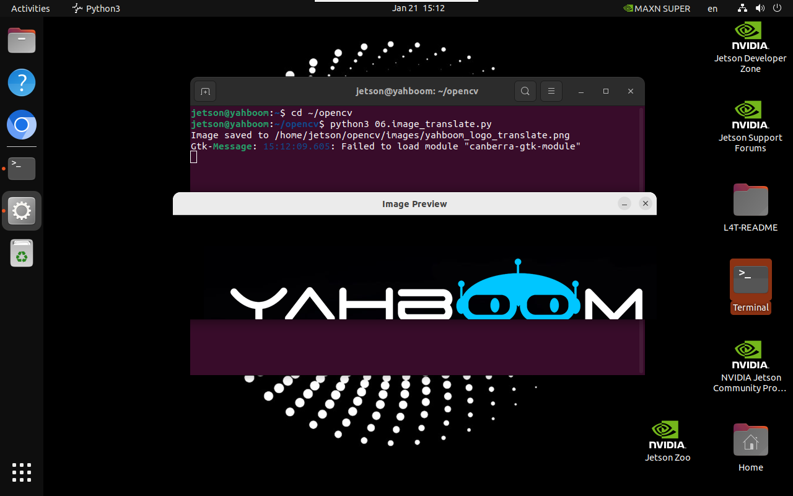Open the Home folder on desktop
Screen dimensions: 793x496
[750, 448]
